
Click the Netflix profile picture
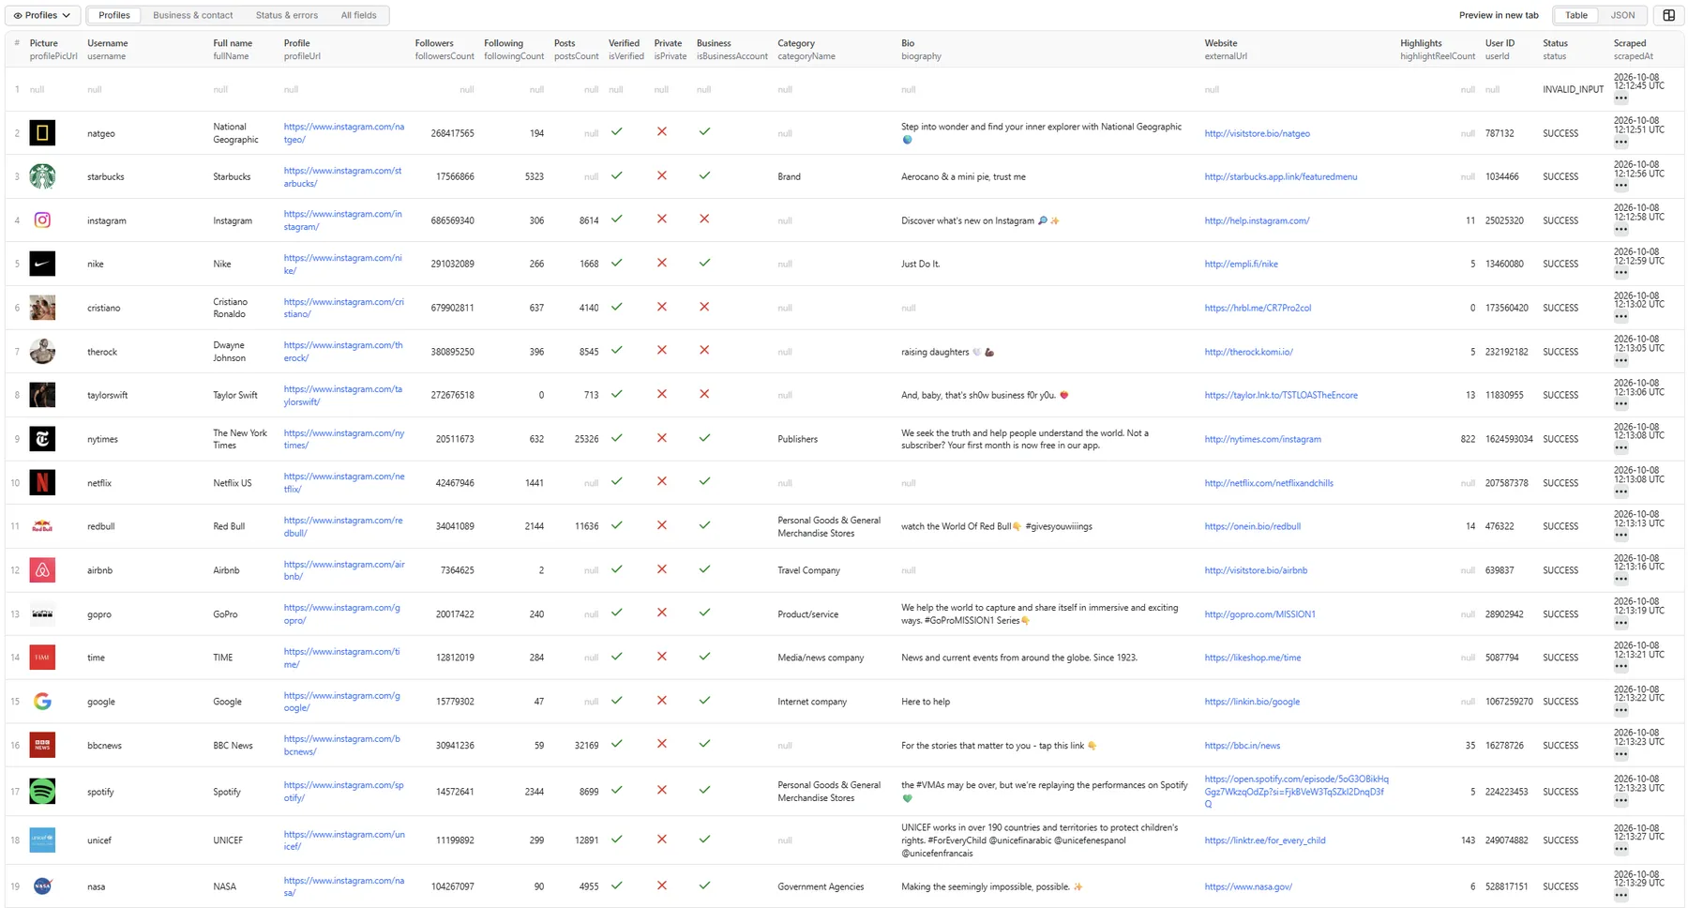[42, 483]
